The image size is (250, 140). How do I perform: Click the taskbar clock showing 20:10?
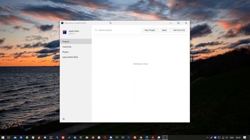(x=238, y=137)
